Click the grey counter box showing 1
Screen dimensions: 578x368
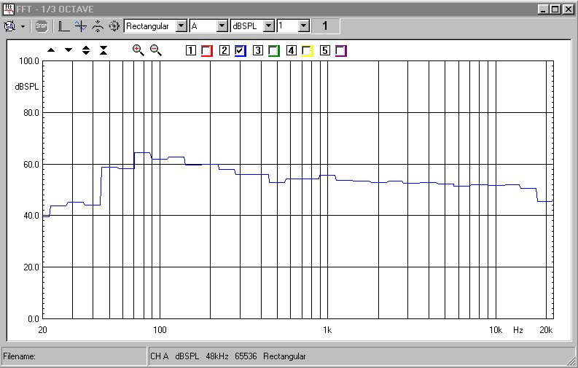click(x=325, y=26)
